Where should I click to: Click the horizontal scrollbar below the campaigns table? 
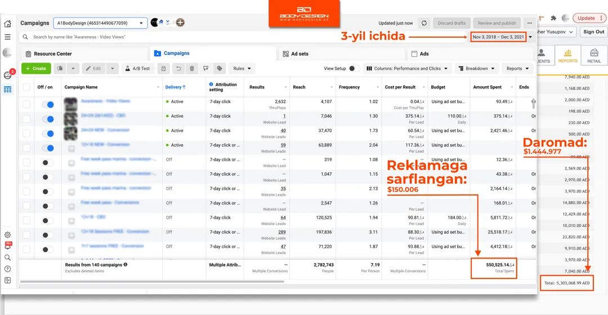[x=152, y=282]
